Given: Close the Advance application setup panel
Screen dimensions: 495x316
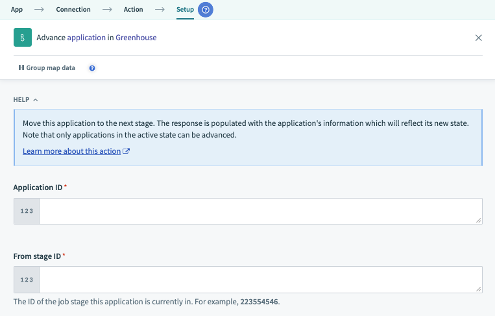Looking at the screenshot, I should 479,38.
